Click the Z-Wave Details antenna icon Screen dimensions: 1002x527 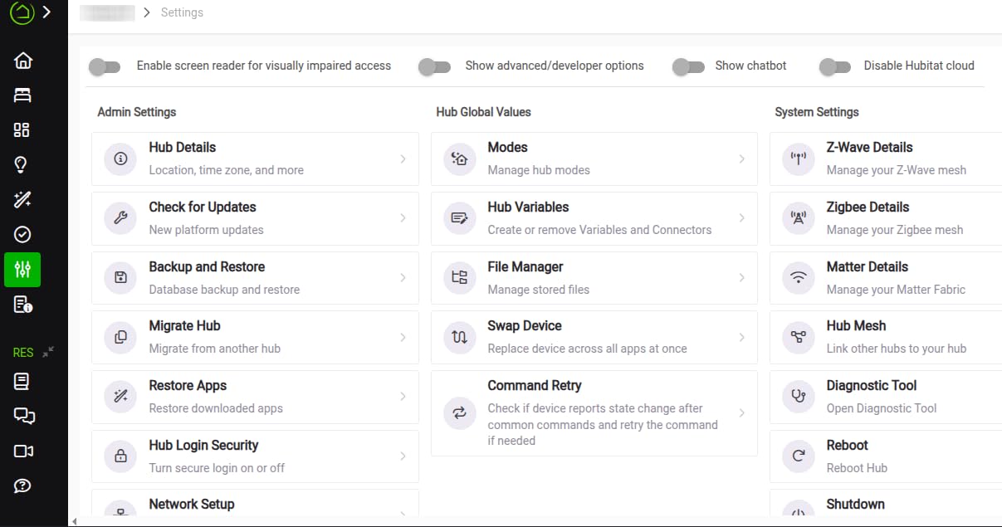799,159
